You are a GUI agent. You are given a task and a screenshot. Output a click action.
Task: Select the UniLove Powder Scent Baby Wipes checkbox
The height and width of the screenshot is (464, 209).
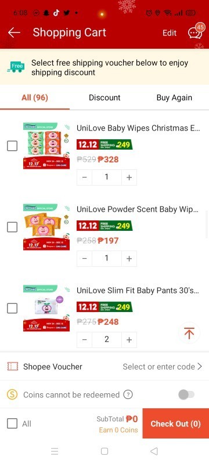12,227
